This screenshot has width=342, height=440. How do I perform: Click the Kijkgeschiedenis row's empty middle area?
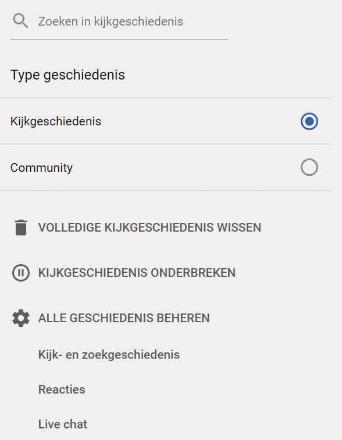(x=197, y=121)
